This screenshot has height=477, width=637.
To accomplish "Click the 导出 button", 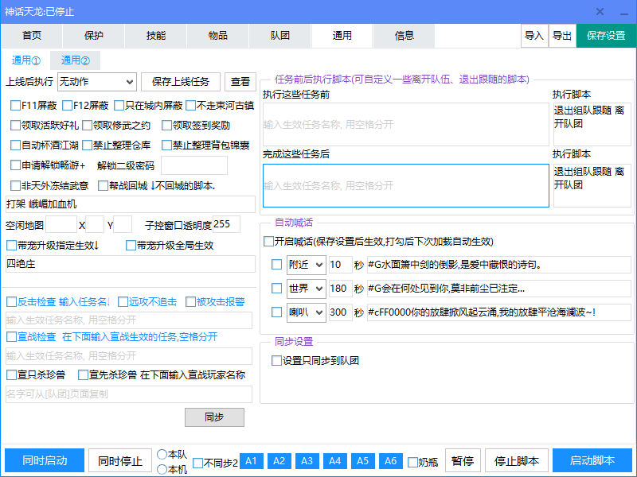I will 562,36.
